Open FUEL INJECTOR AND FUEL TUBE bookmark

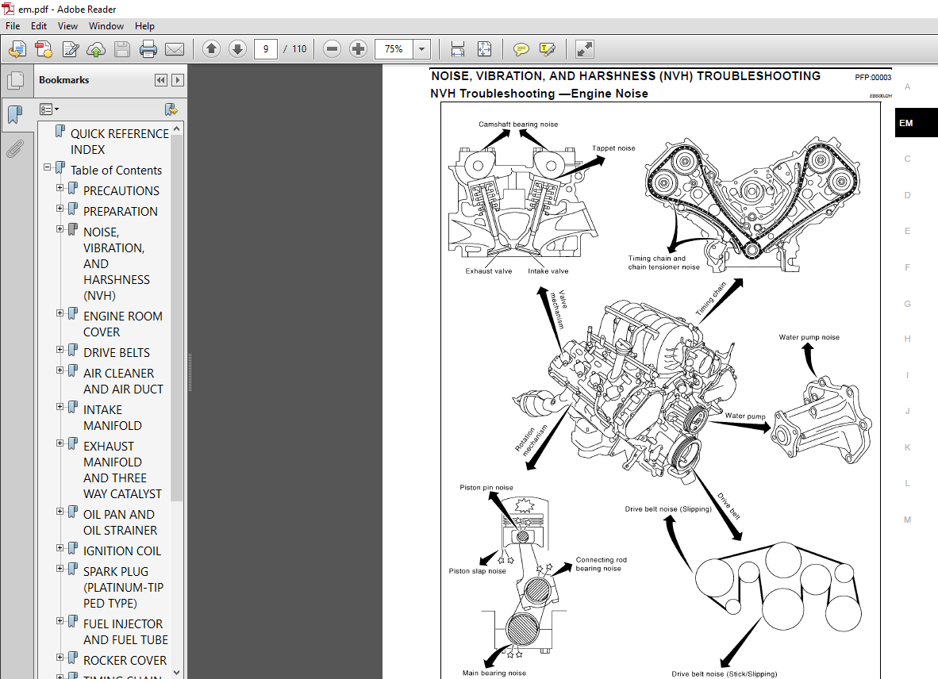pyautogui.click(x=125, y=631)
